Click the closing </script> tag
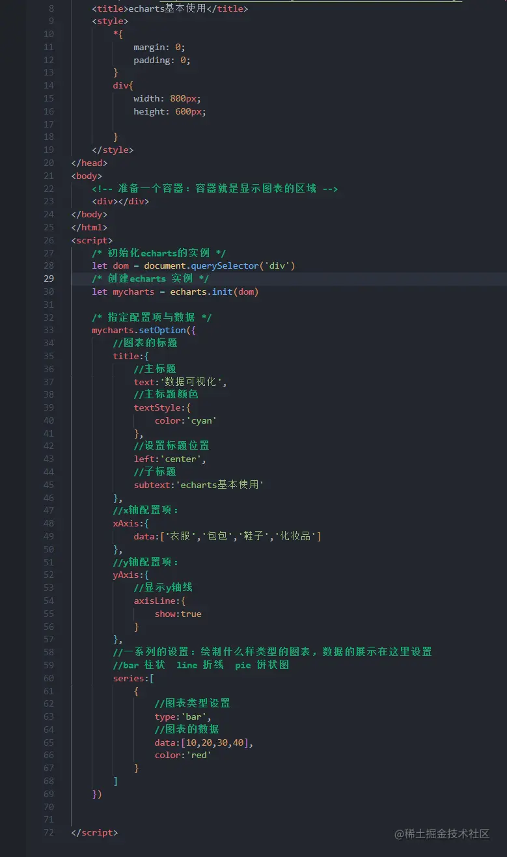 coord(94,832)
